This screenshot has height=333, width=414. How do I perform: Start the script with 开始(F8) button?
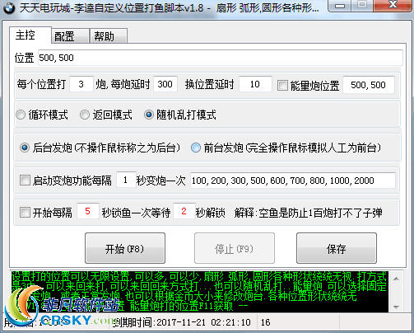pos(125,248)
